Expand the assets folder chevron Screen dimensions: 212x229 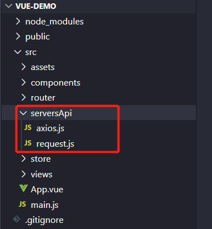[x=23, y=67]
